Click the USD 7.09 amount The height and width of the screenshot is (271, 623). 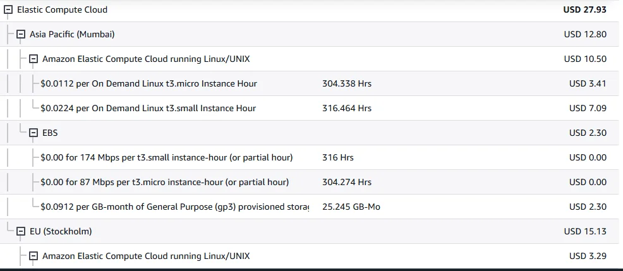[588, 109]
